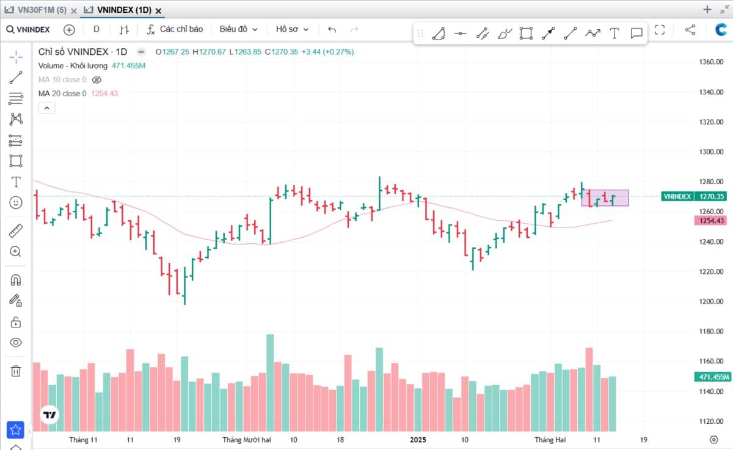
Task: Enter fullscreen chart mode
Action: point(660,29)
